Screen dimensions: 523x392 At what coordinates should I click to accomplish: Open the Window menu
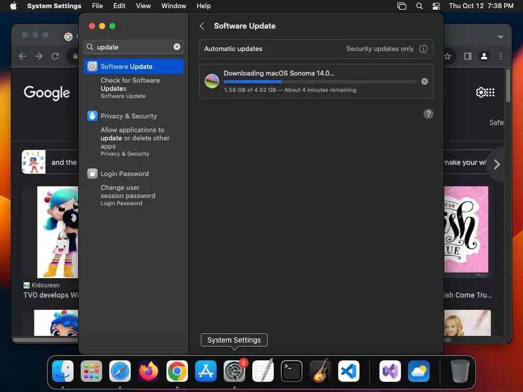point(174,6)
